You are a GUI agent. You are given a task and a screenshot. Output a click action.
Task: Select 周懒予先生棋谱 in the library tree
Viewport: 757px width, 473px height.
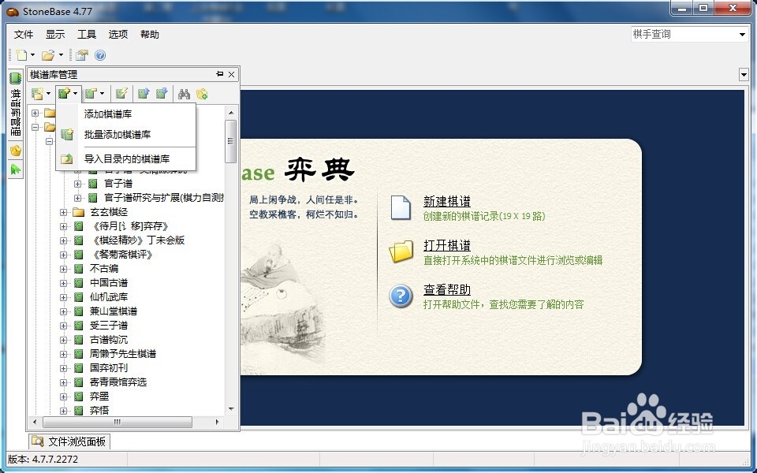[x=123, y=354]
